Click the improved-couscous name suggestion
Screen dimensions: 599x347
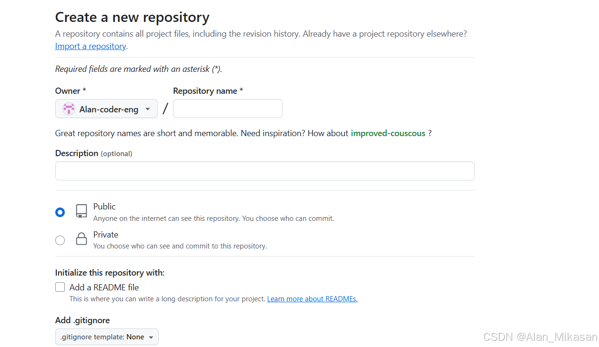click(x=388, y=133)
